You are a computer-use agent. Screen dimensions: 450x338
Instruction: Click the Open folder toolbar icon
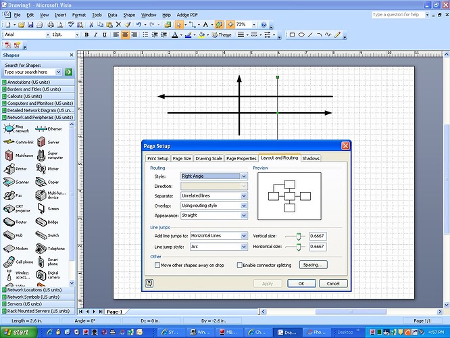[21, 25]
